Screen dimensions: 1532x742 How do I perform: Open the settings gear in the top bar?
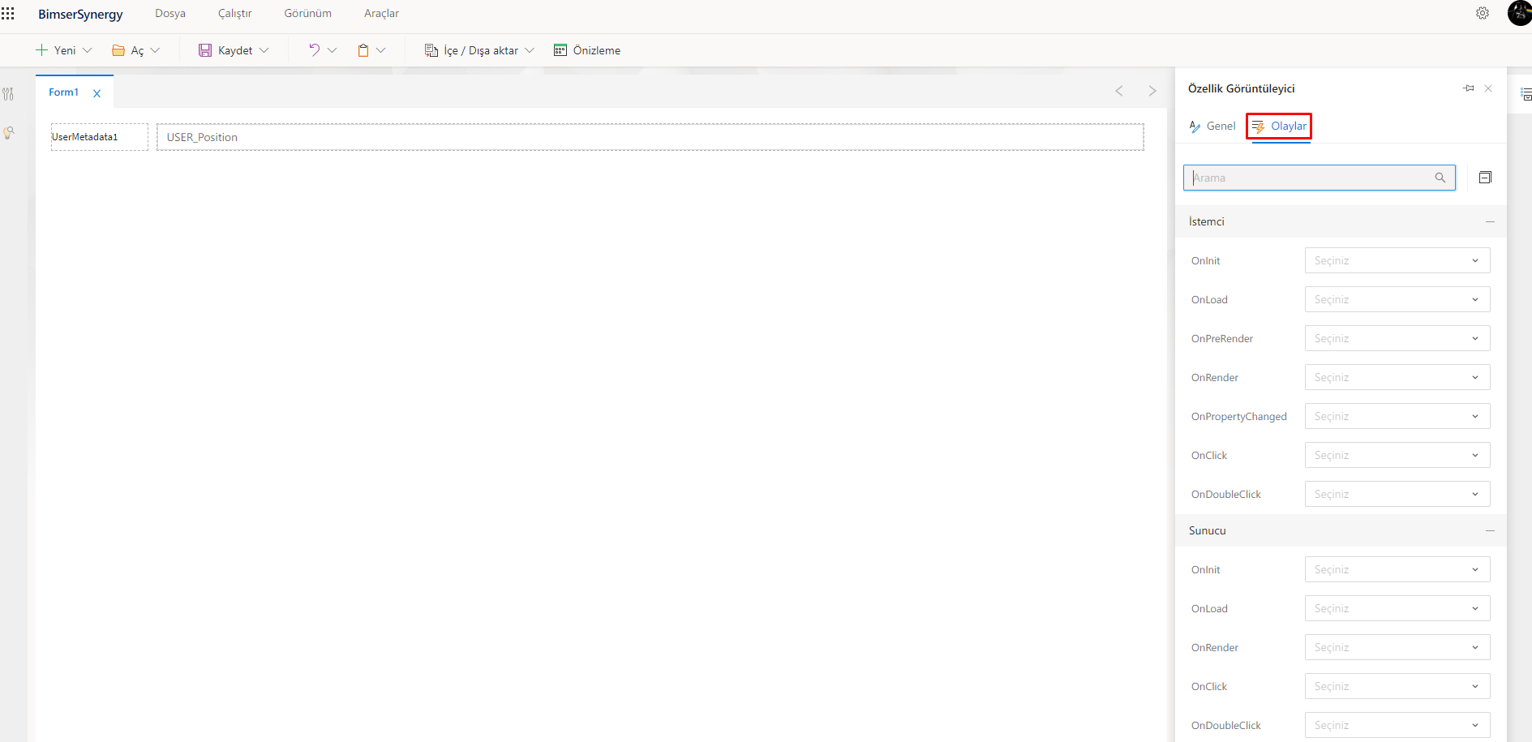[x=1483, y=13]
